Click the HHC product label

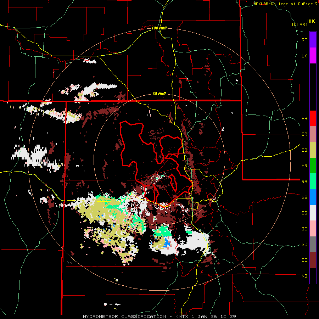(x=311, y=21)
